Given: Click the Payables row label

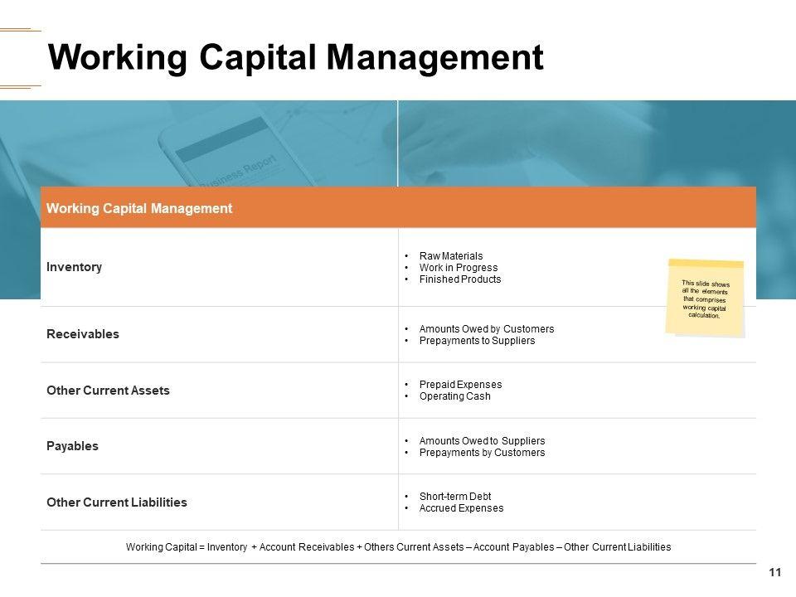Looking at the screenshot, I should (x=73, y=446).
